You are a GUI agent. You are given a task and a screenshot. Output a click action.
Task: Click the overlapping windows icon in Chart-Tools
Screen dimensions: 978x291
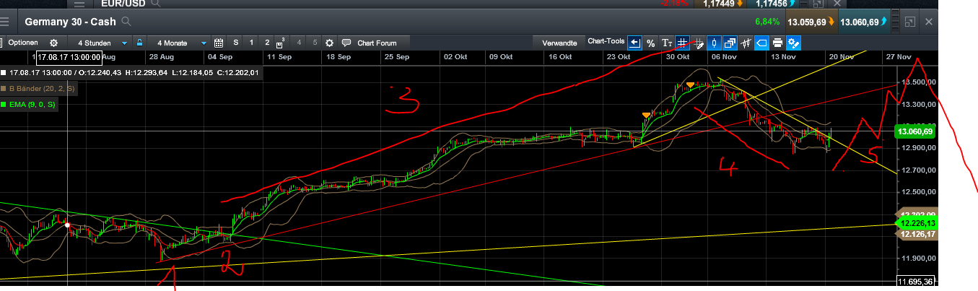pyautogui.click(x=730, y=43)
